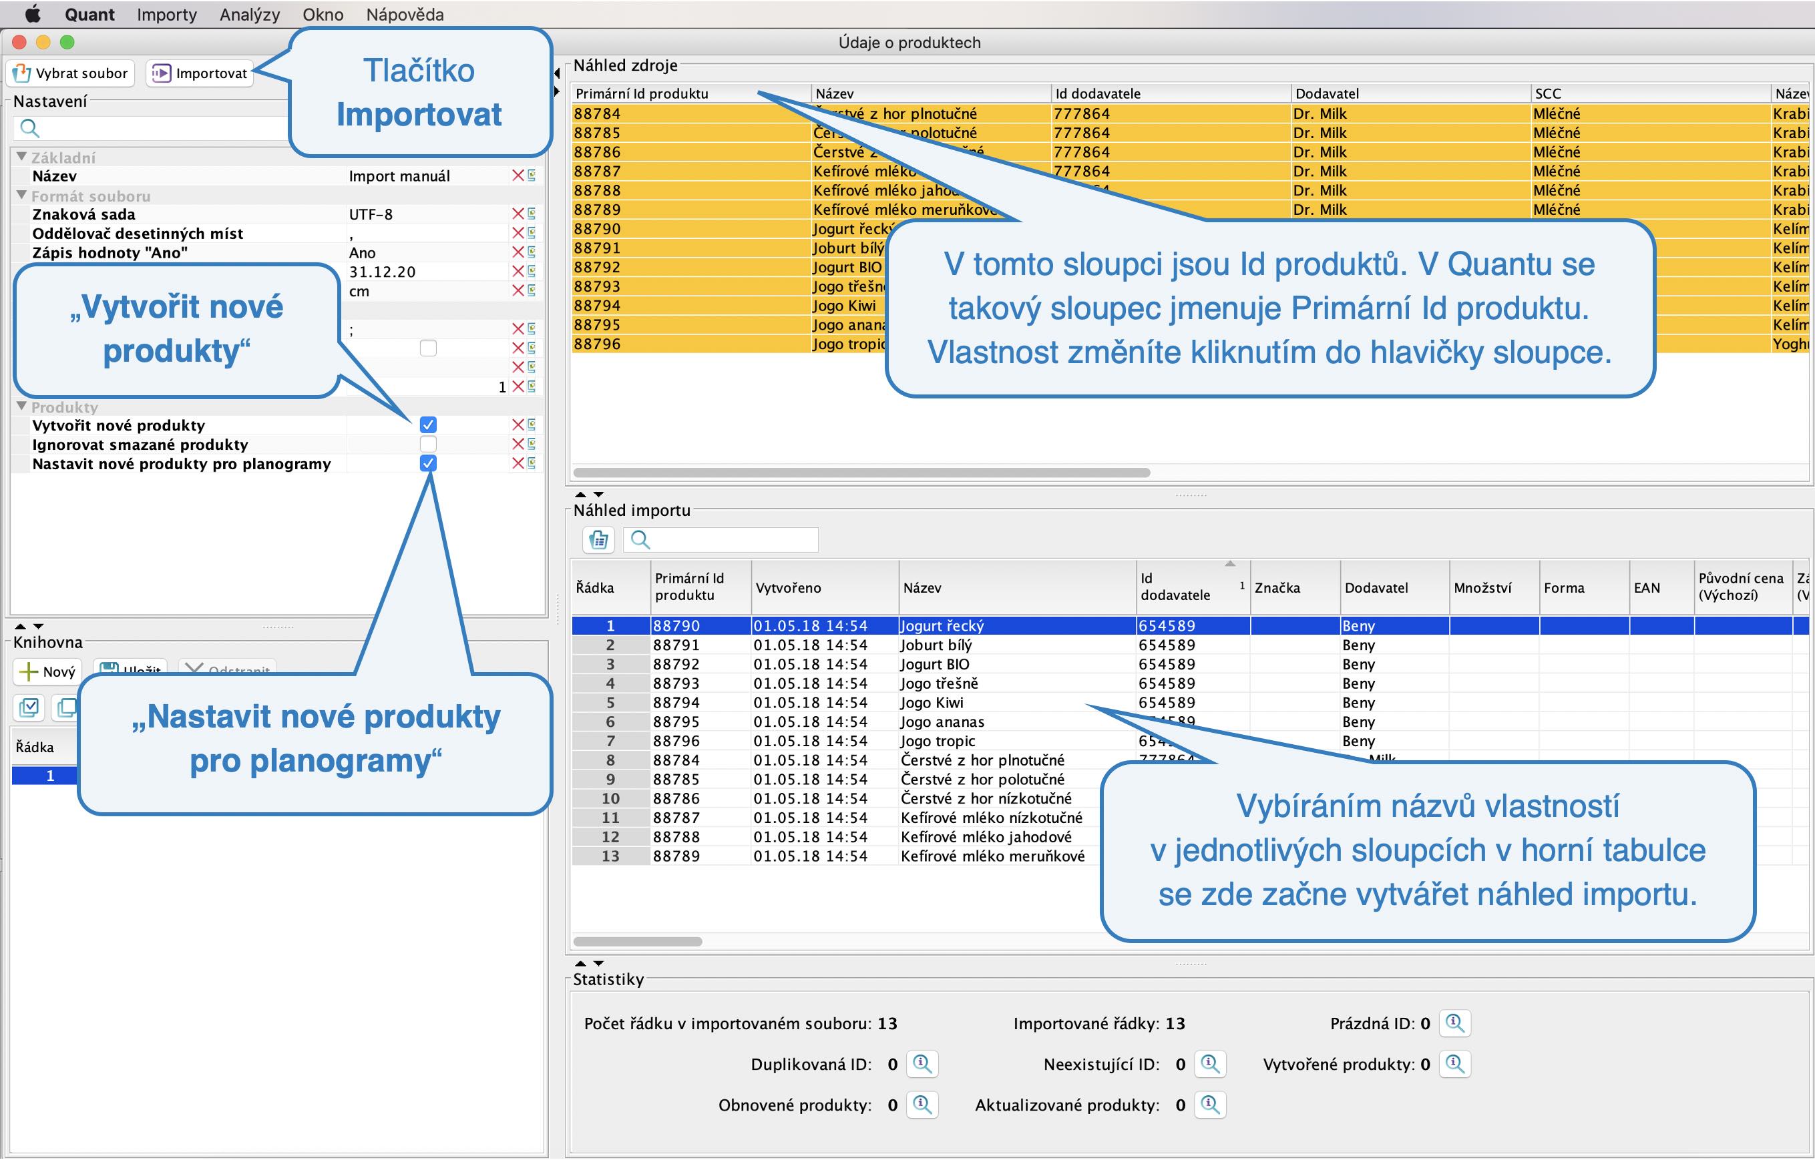Viewport: 1815px width, 1160px height.
Task: Click down arrow above Náhled importu panel
Action: 598,495
